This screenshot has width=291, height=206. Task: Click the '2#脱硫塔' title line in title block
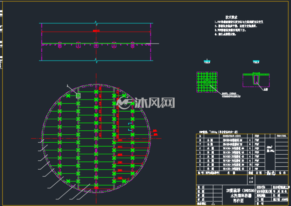(241, 191)
